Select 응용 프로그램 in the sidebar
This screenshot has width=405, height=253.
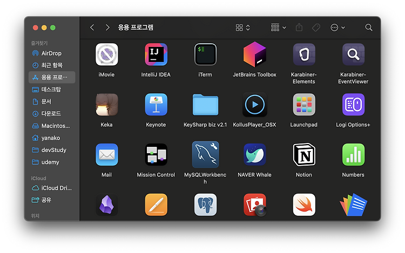52,77
